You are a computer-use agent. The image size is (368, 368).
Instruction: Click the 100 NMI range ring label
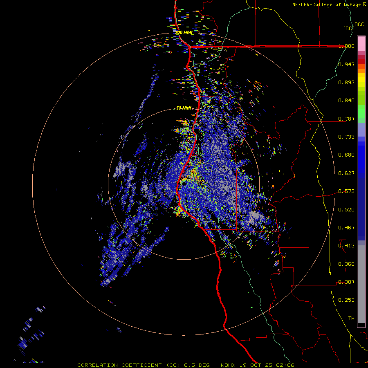coord(185,32)
